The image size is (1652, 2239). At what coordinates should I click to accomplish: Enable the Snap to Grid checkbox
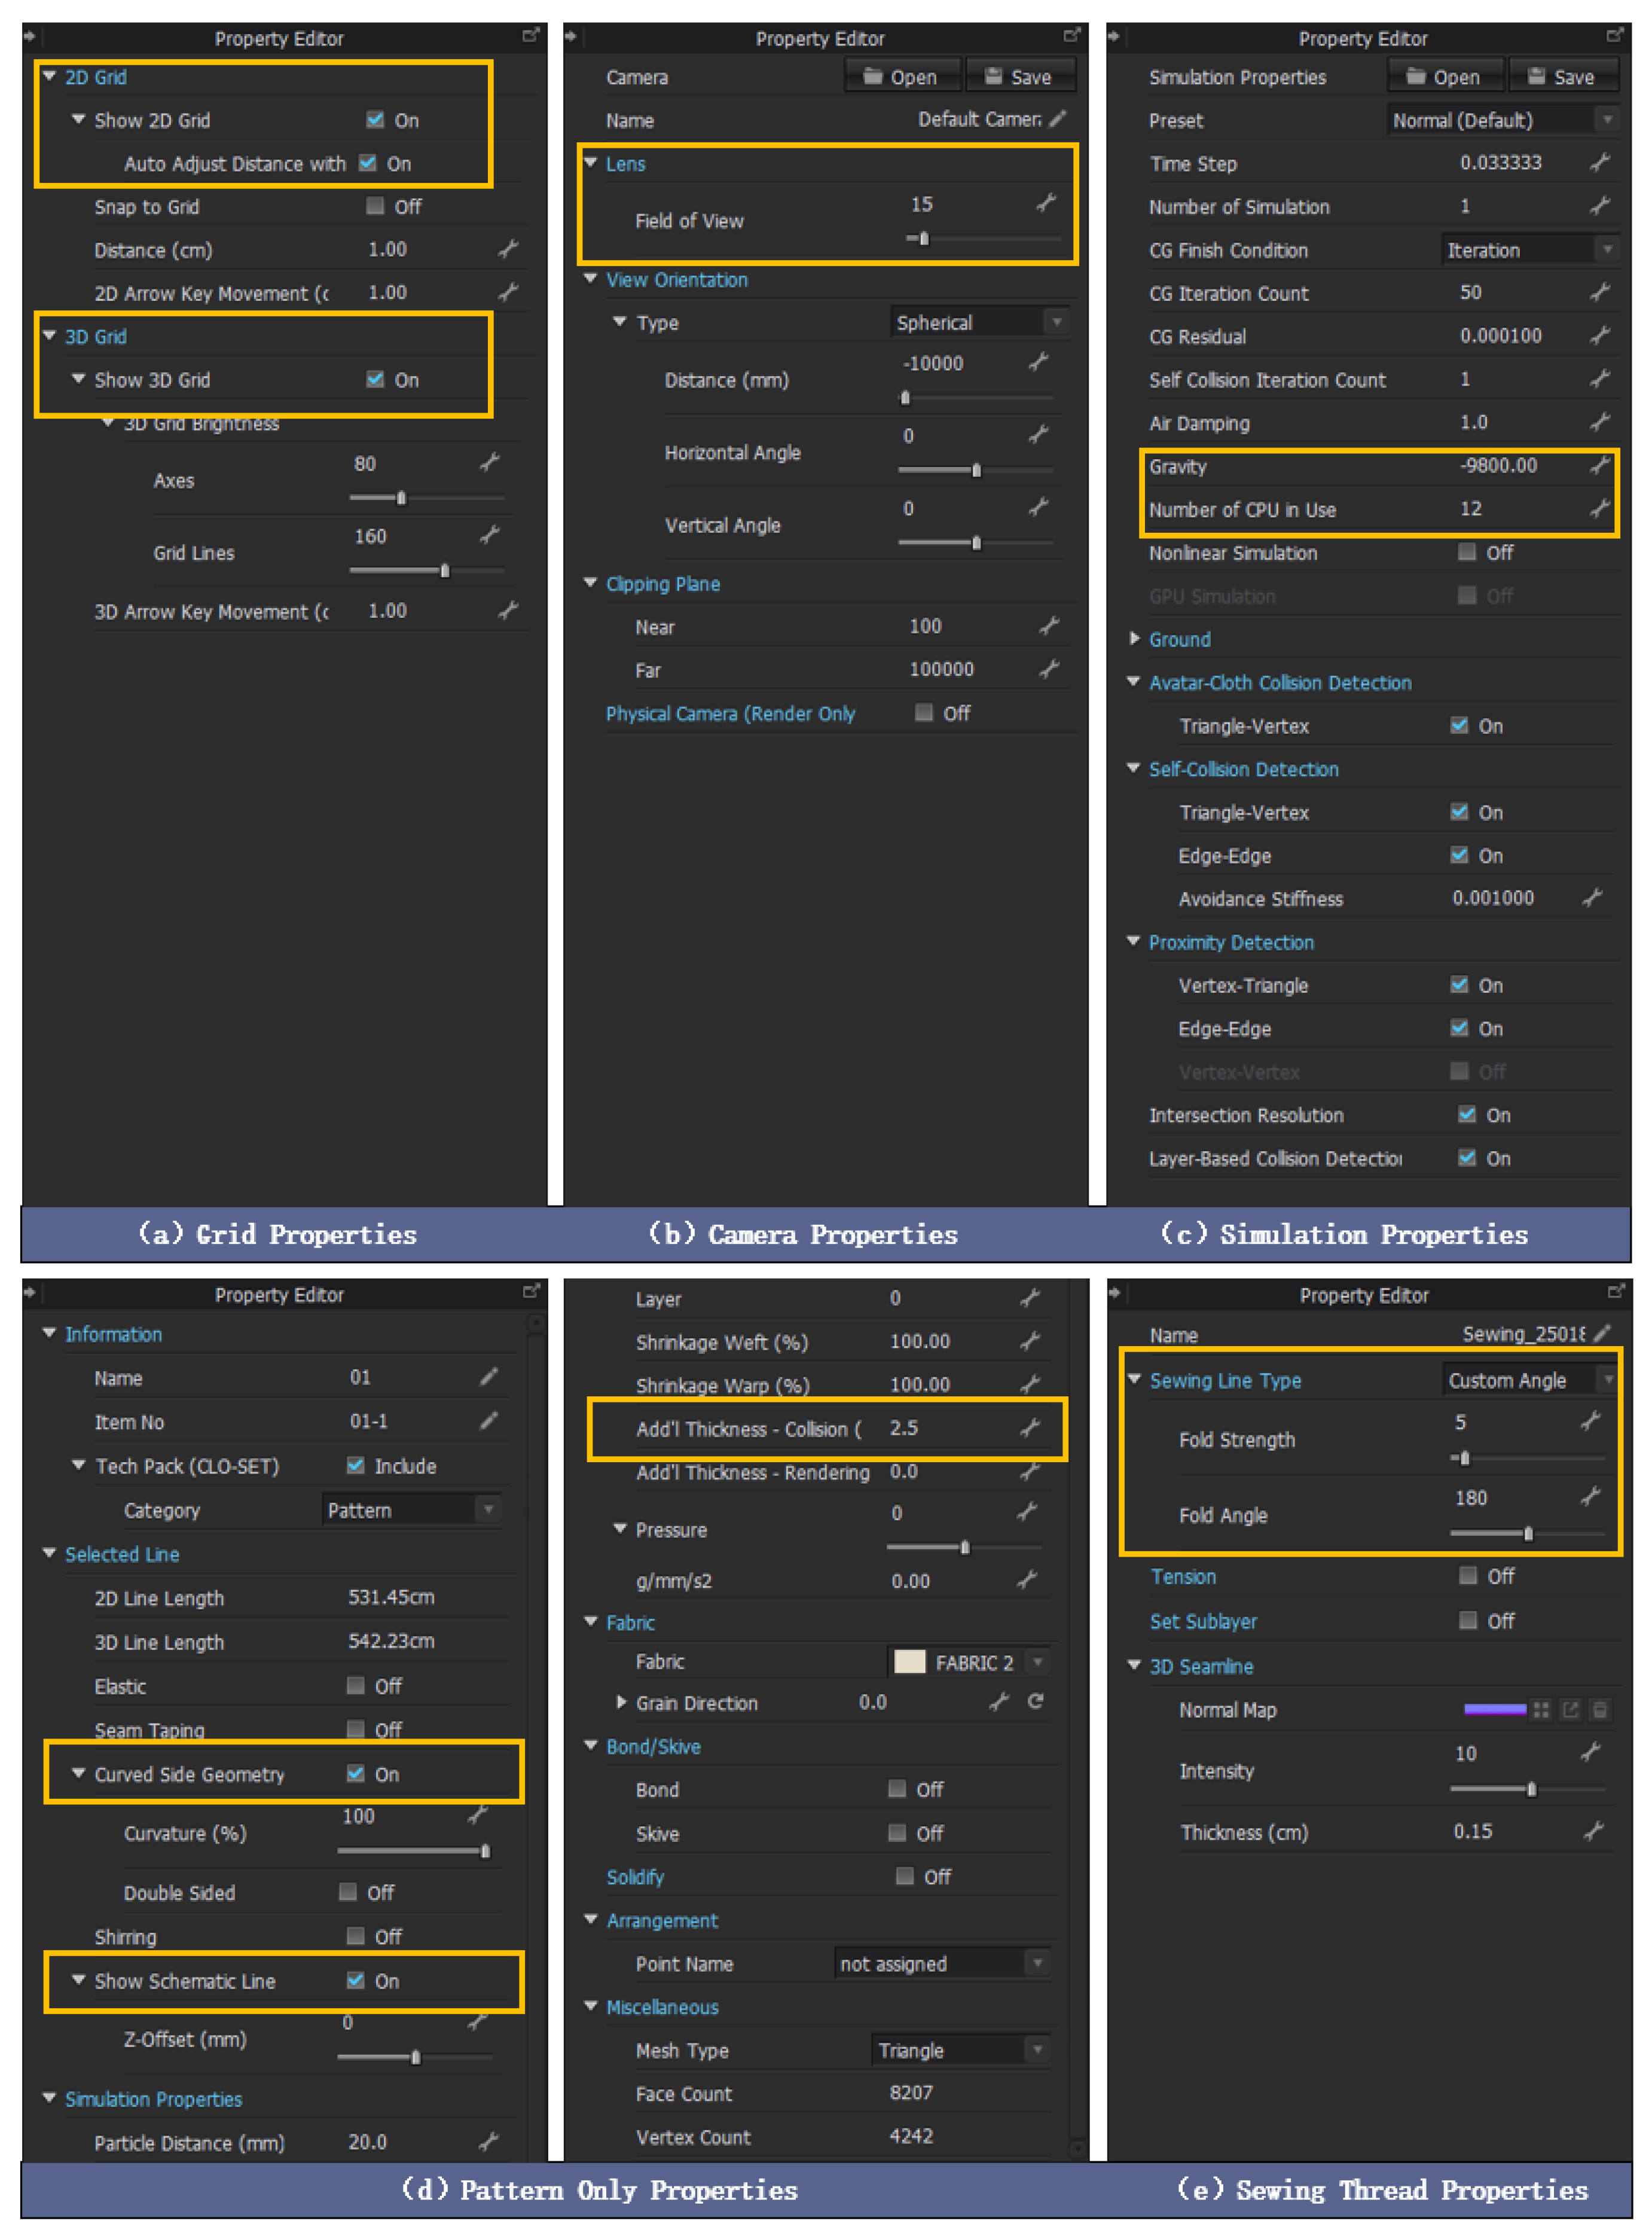(x=375, y=206)
